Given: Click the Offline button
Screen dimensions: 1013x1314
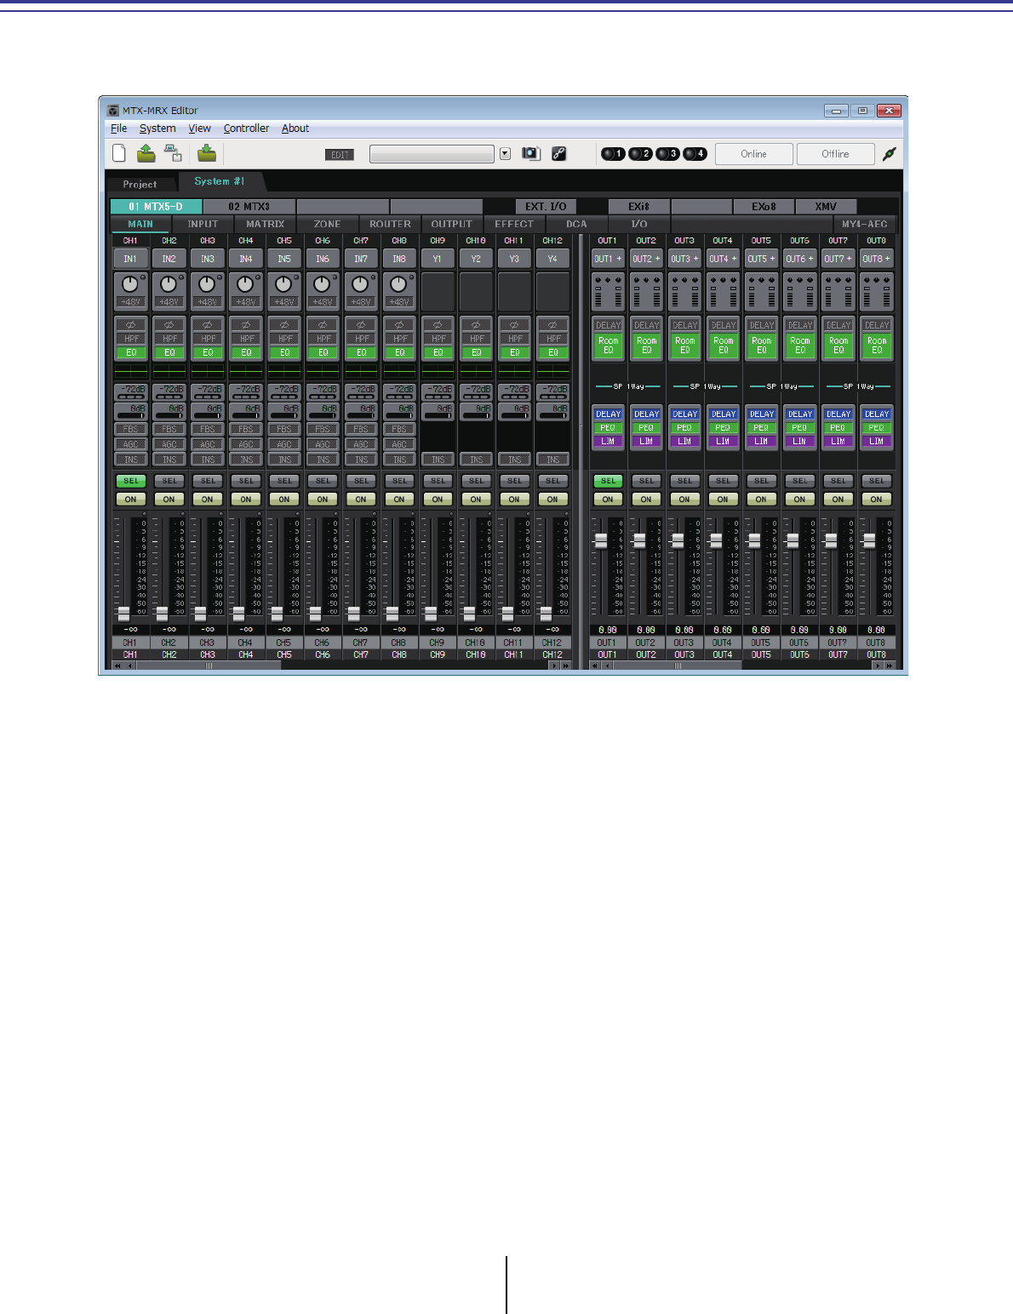Looking at the screenshot, I should pos(835,154).
